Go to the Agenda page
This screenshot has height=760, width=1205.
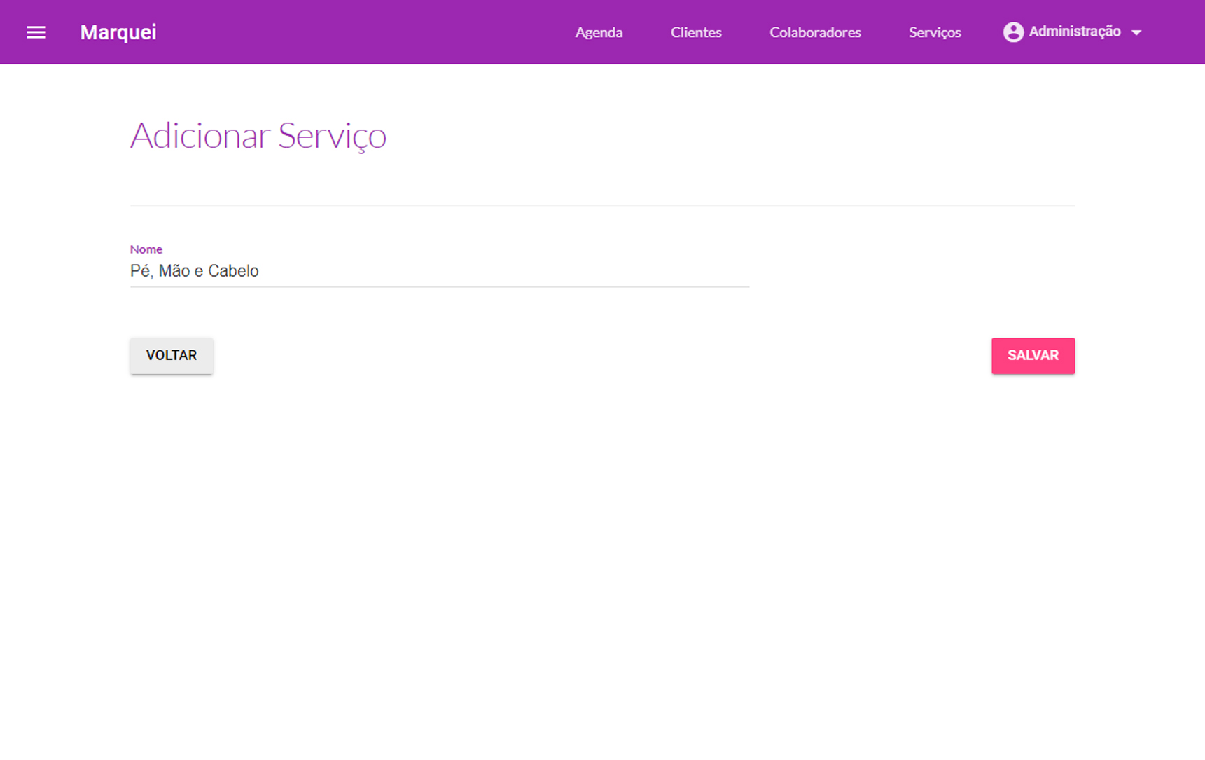point(599,32)
